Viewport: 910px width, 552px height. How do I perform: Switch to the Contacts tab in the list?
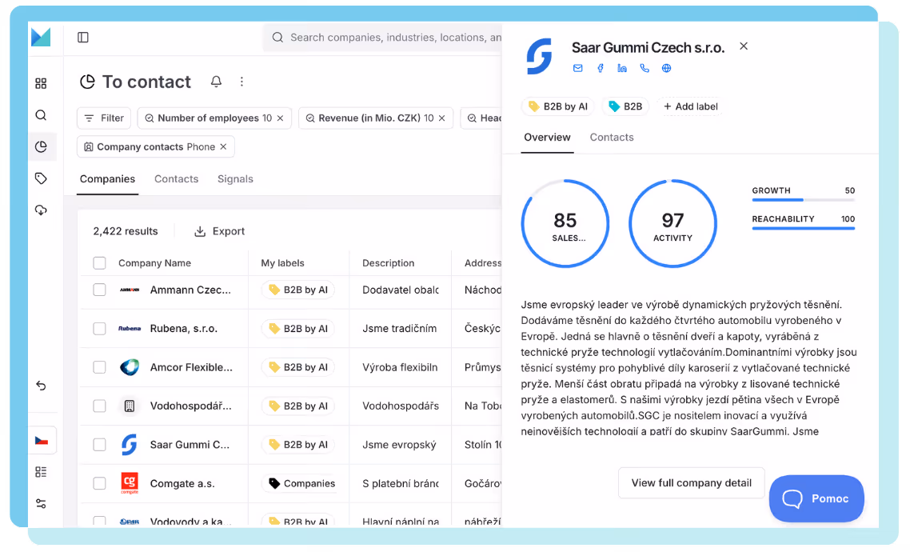[x=177, y=178]
